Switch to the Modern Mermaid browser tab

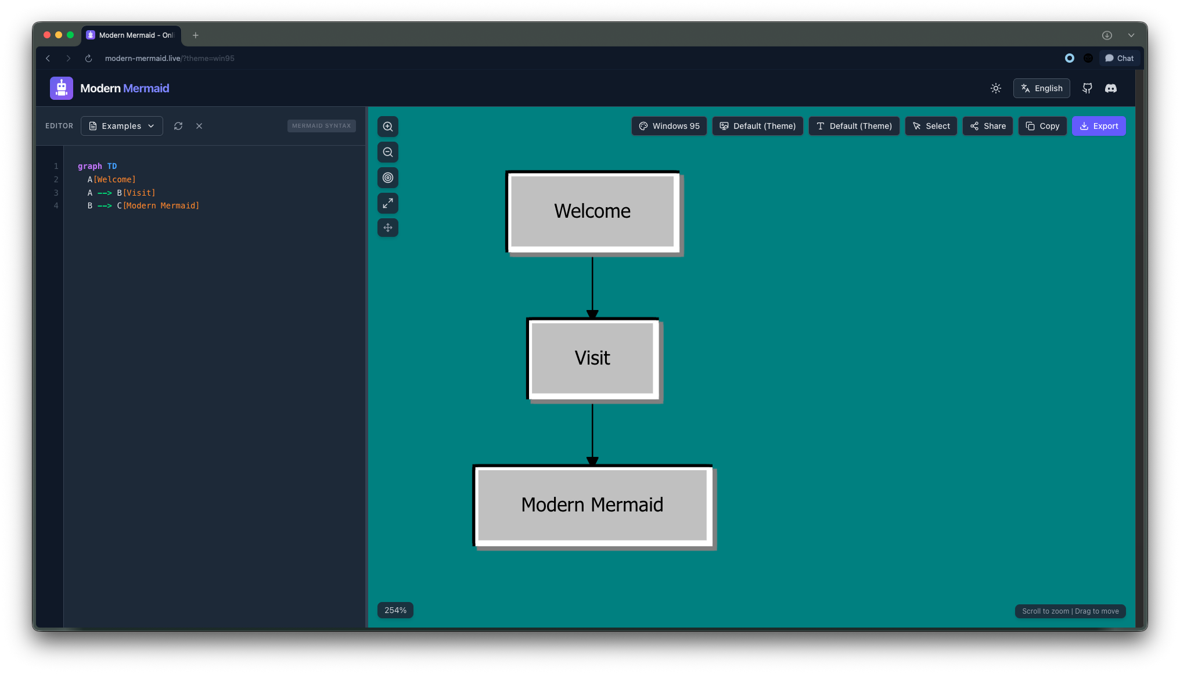coord(131,35)
